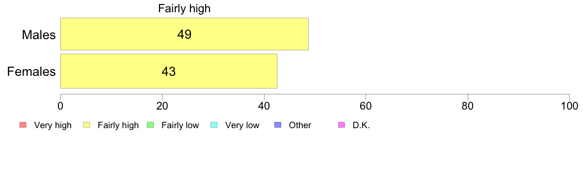Image resolution: width=583 pixels, height=180 pixels.
Task: Click the Very high legend text
Action: point(53,126)
